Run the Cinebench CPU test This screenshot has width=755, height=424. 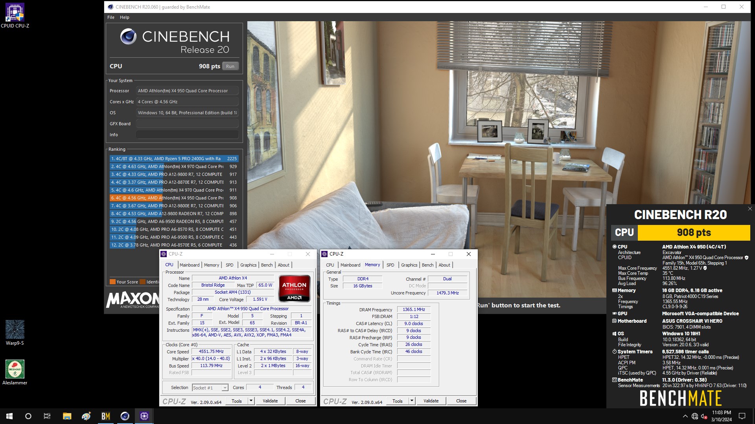point(230,66)
